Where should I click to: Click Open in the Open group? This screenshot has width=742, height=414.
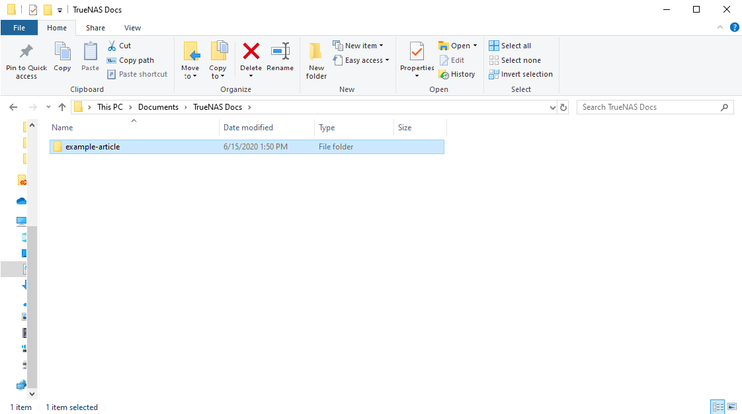tap(454, 46)
